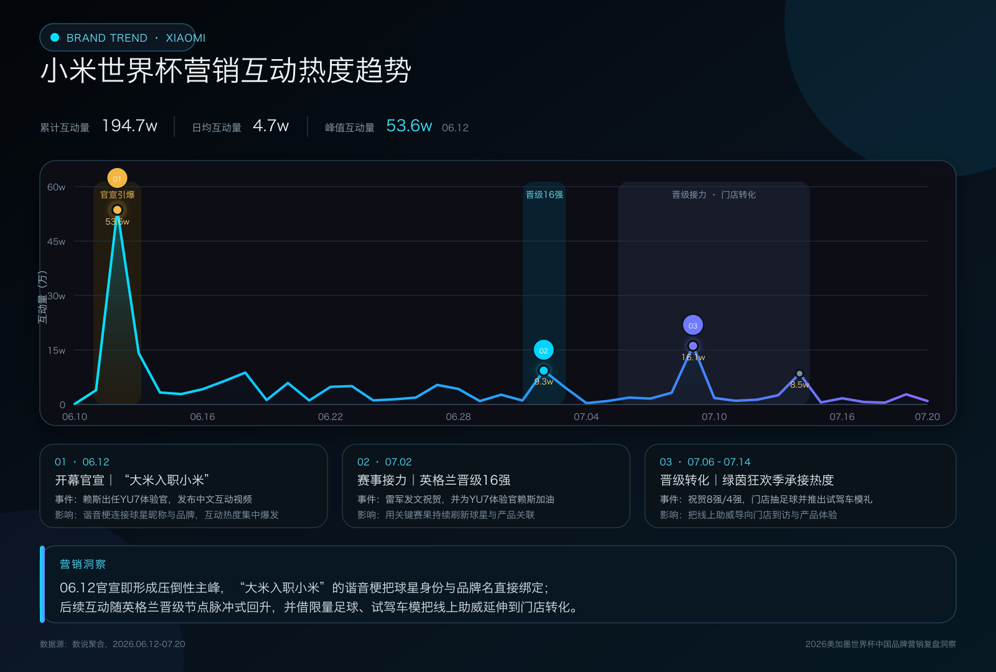Click the 07.04 x-axis date
996x672 pixels.
586,417
